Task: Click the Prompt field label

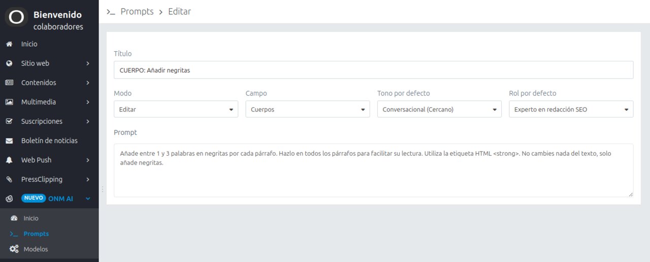Action: (125, 132)
